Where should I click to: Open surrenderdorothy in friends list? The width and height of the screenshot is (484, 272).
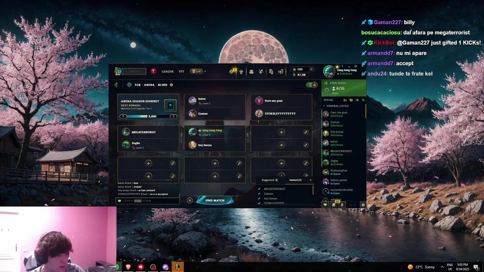click(x=343, y=191)
